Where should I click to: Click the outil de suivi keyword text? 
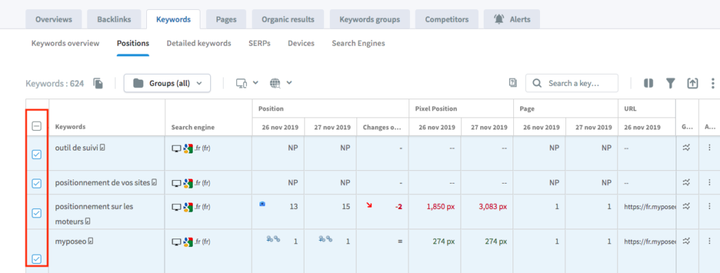pyautogui.click(x=77, y=148)
